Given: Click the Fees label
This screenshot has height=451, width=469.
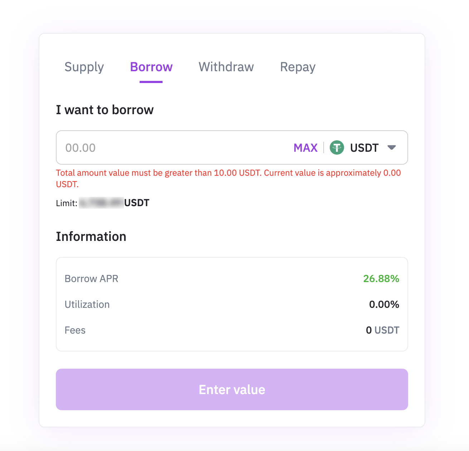Looking at the screenshot, I should point(75,330).
